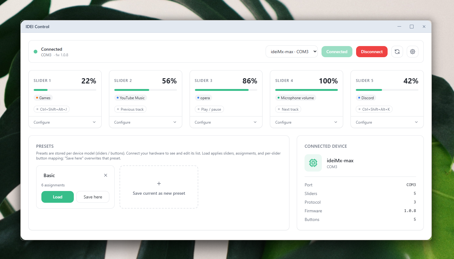Click the Firmware 1.0.8 value

tap(410, 211)
